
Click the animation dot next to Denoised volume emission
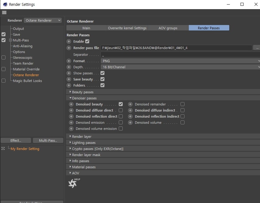71,129
